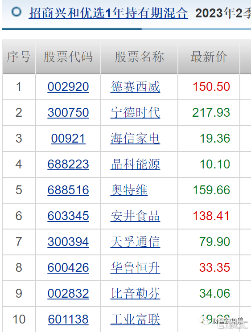The width and height of the screenshot is (251, 332).
Task: Select the price value 79.90
Action: 214,242
